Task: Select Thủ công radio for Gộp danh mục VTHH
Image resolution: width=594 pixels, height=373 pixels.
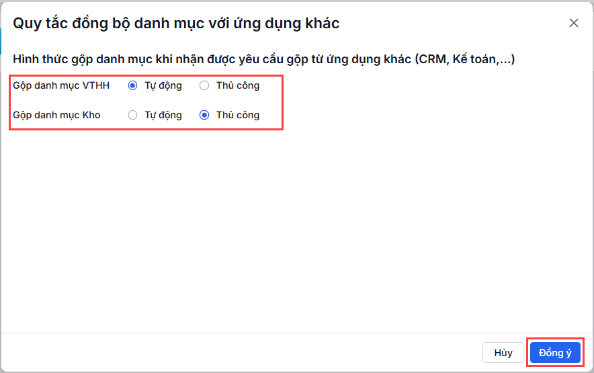Action: point(204,85)
